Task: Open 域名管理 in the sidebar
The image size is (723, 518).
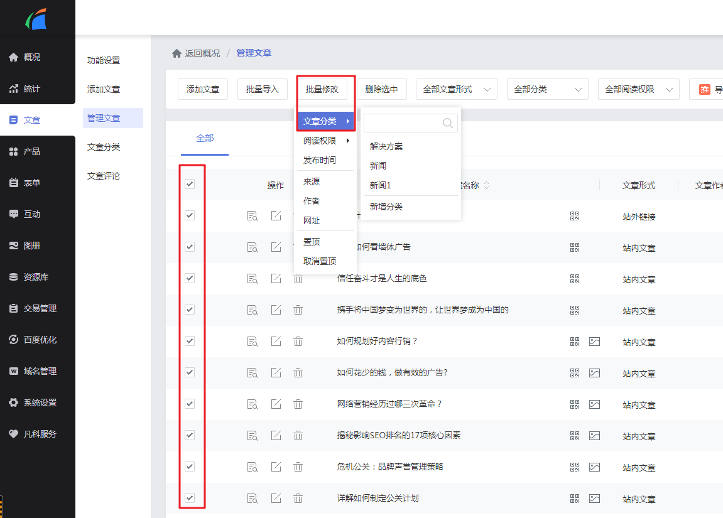Action: tap(32, 370)
